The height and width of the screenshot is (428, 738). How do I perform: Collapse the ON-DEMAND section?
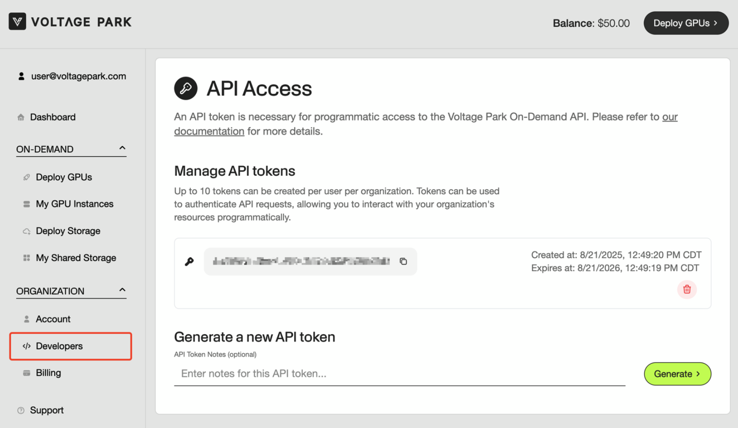pos(122,148)
